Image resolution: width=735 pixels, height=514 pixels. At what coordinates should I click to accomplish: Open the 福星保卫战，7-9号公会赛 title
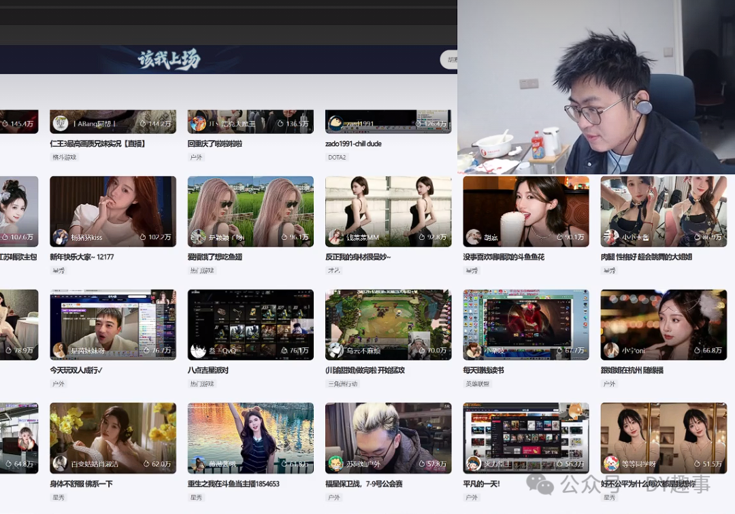coord(363,483)
